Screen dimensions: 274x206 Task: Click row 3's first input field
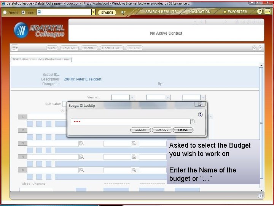click(x=53, y=143)
